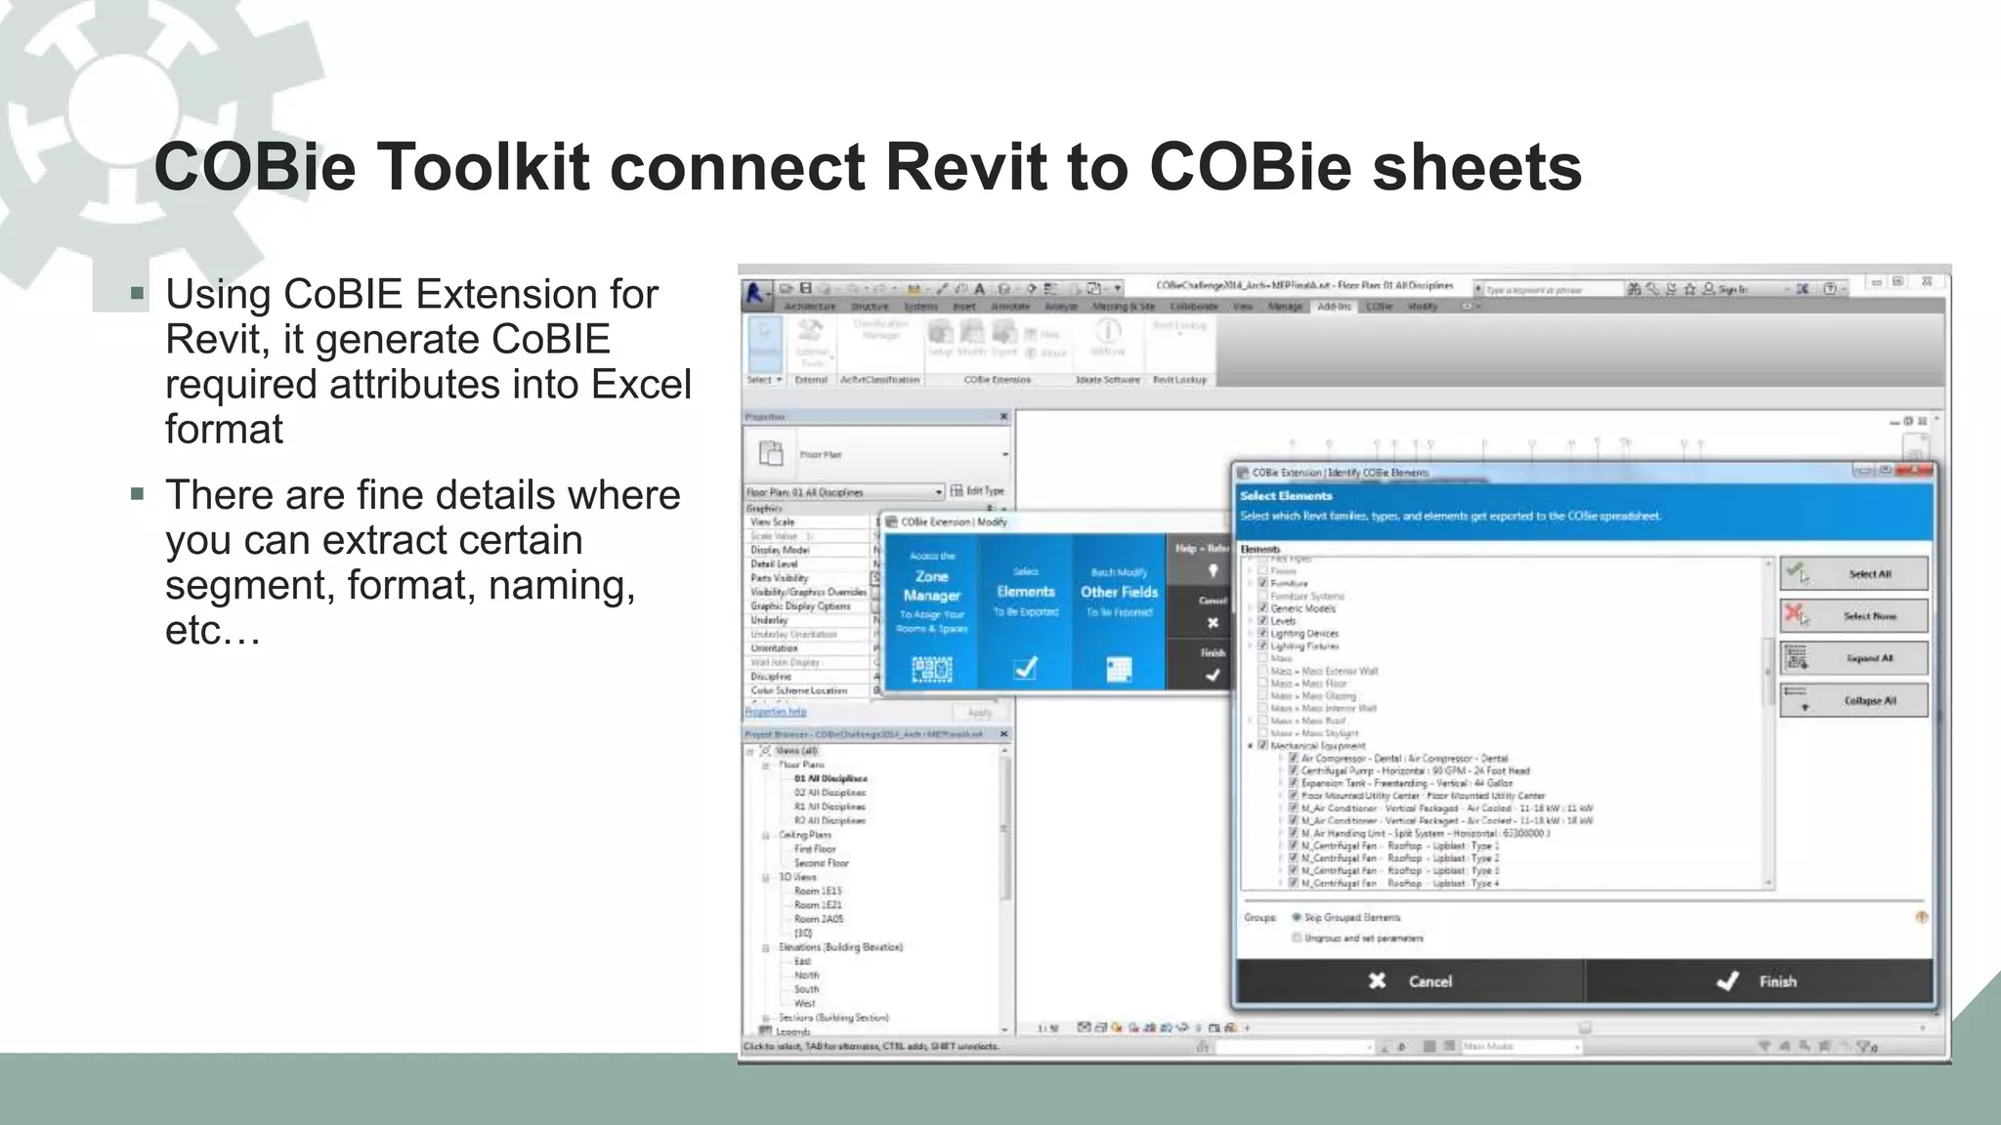Select the Skip Grouped Elements radio button

(x=1297, y=917)
